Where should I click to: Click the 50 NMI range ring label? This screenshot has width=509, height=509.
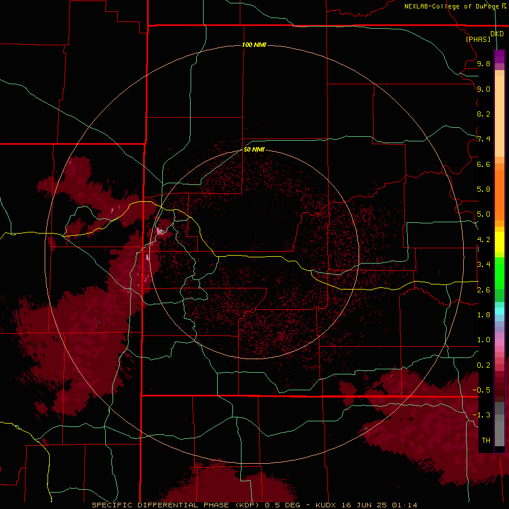pos(254,149)
